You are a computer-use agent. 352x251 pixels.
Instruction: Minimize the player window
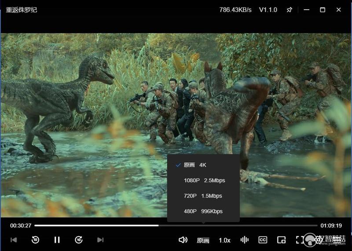[x=306, y=10]
